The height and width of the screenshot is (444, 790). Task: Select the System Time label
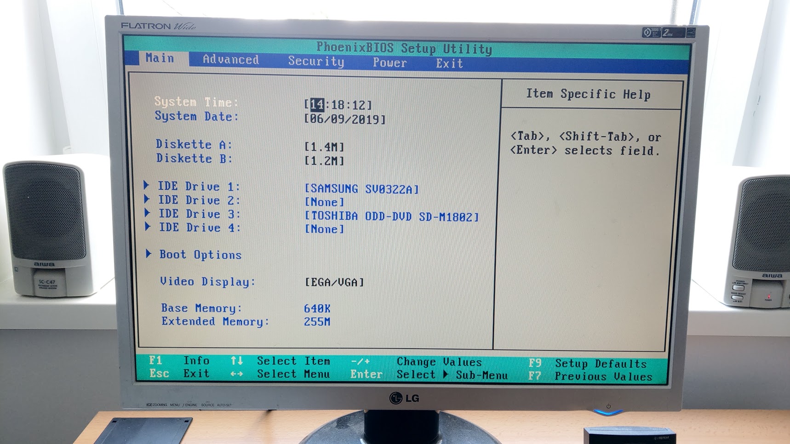tap(196, 102)
